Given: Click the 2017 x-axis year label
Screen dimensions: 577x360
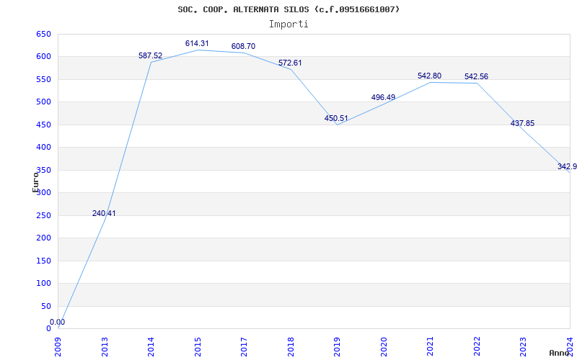Looking at the screenshot, I should pos(244,347).
